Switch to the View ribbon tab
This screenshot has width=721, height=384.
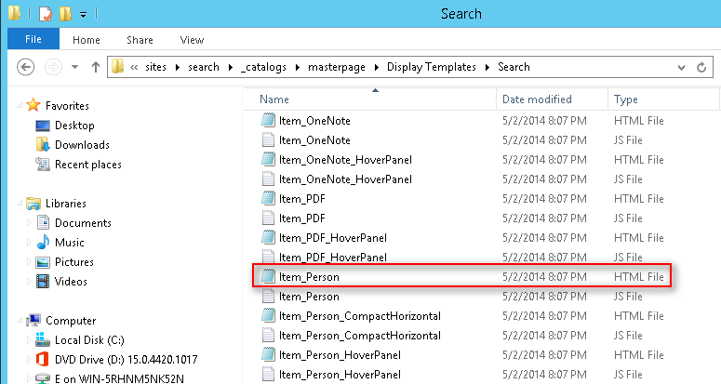pos(192,40)
